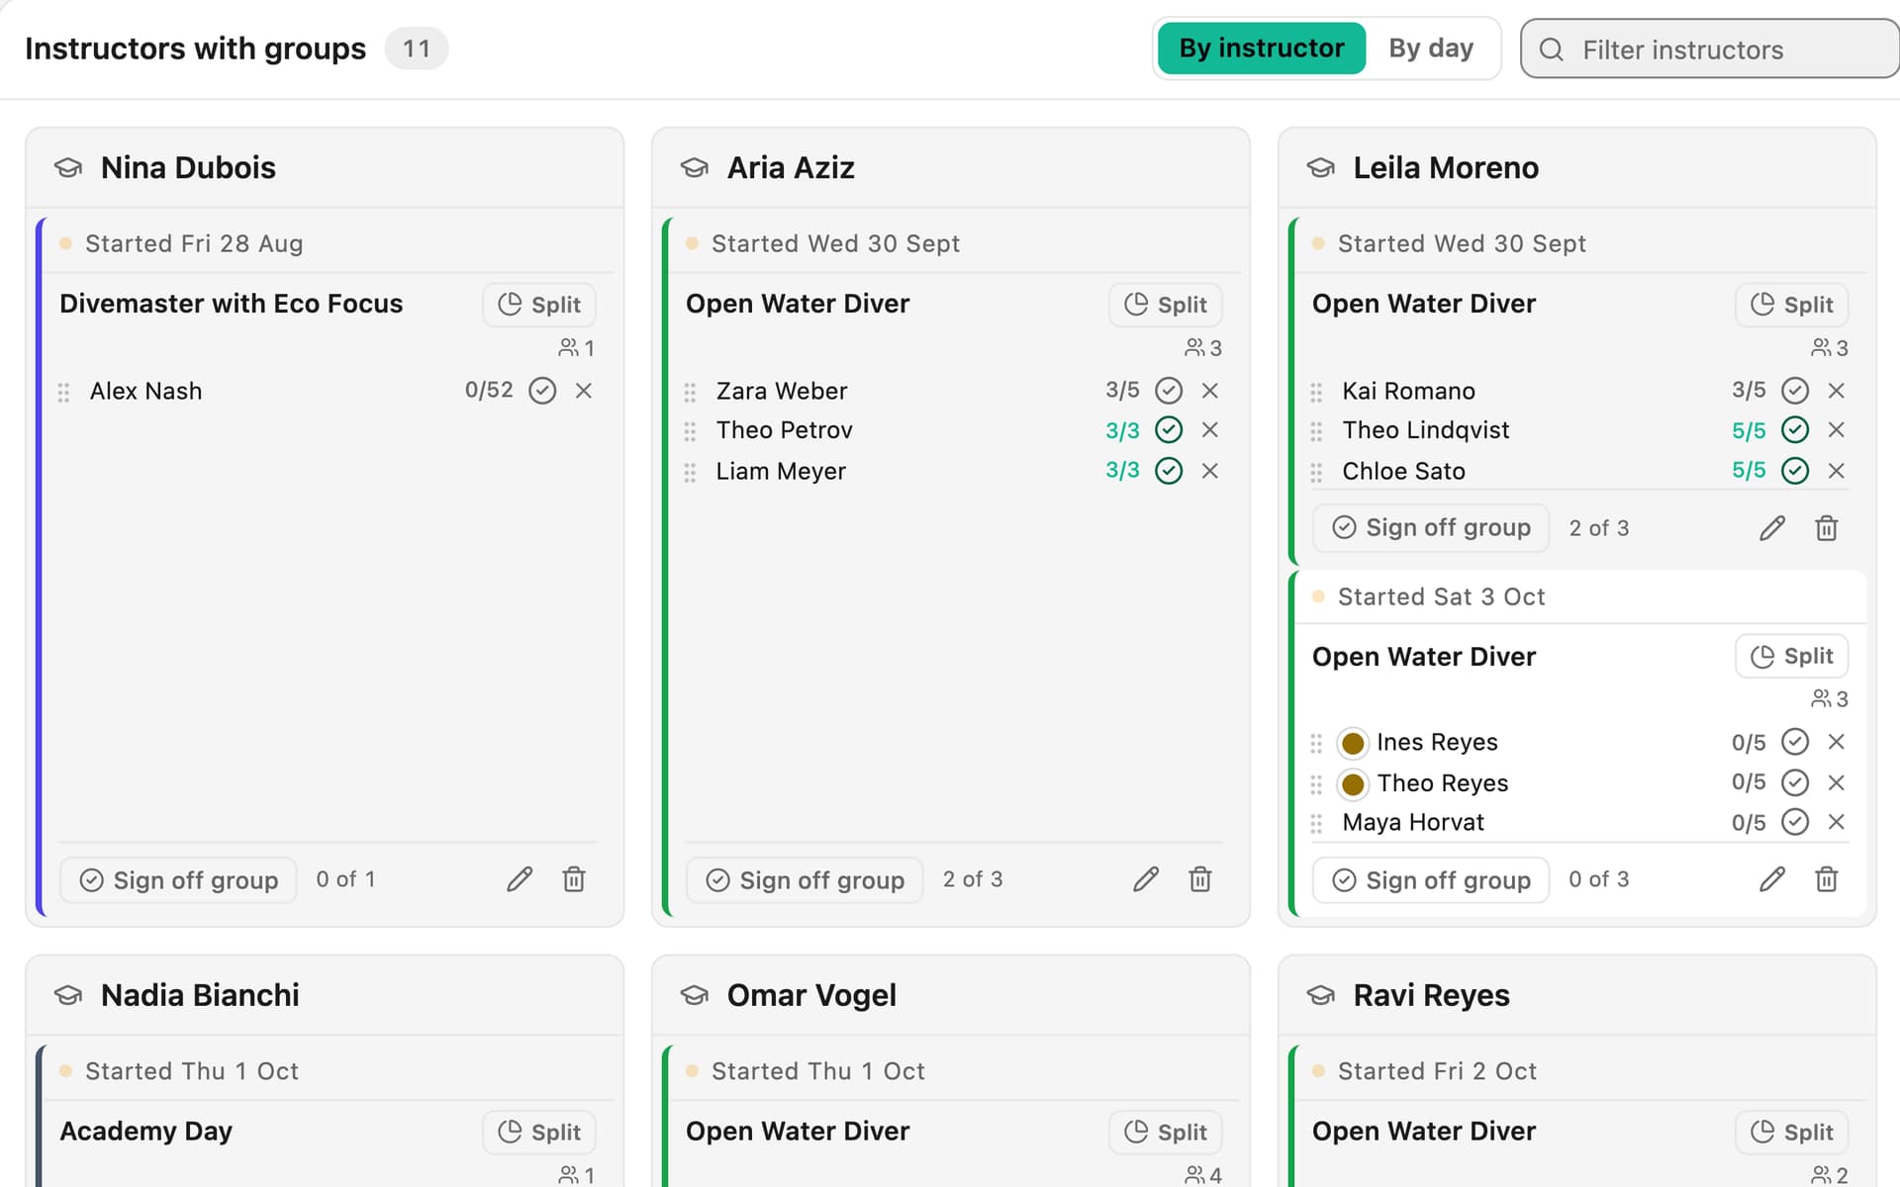This screenshot has width=1900, height=1187.
Task: Toggle sign-off check for Liam Meyer
Action: pos(1169,471)
